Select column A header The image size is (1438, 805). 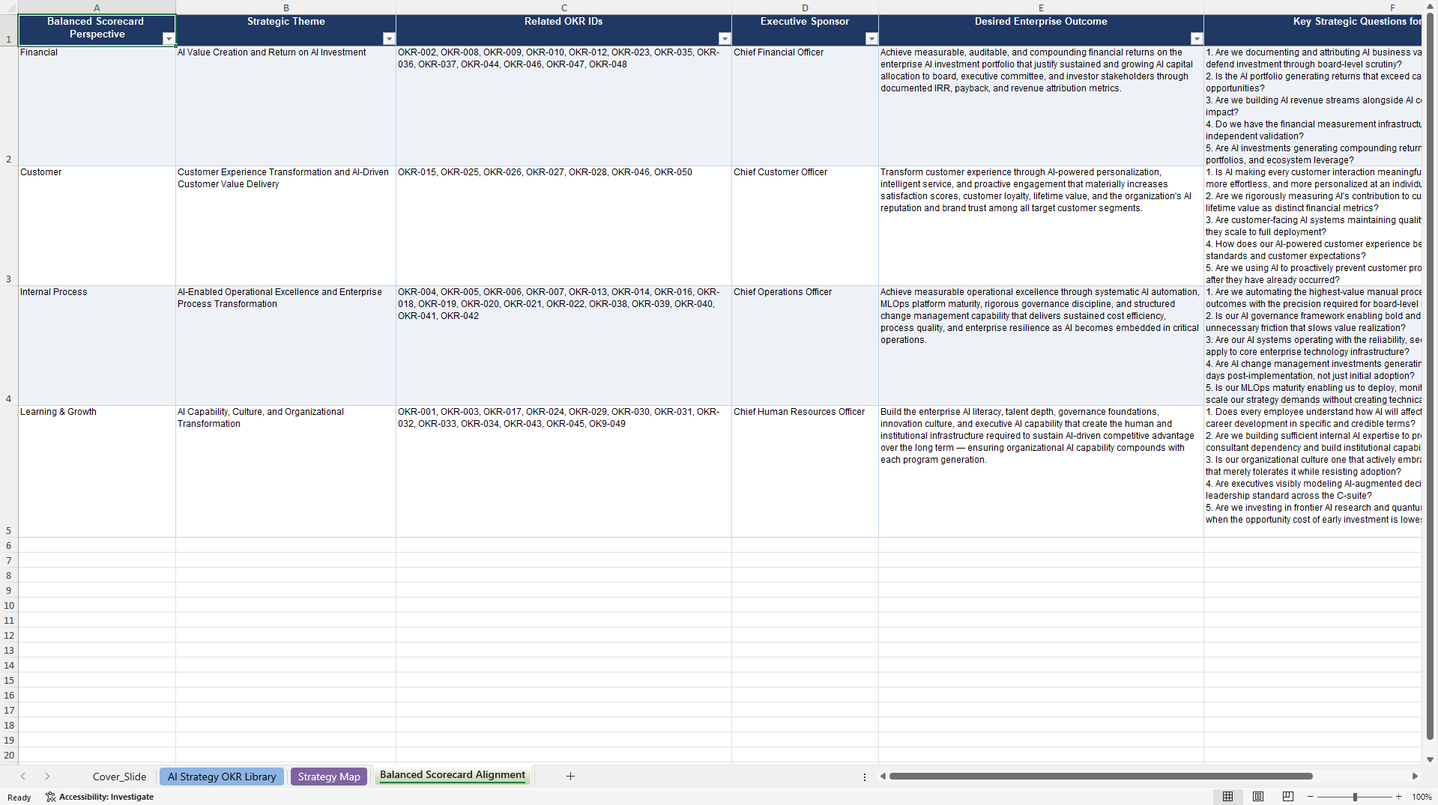97,7
